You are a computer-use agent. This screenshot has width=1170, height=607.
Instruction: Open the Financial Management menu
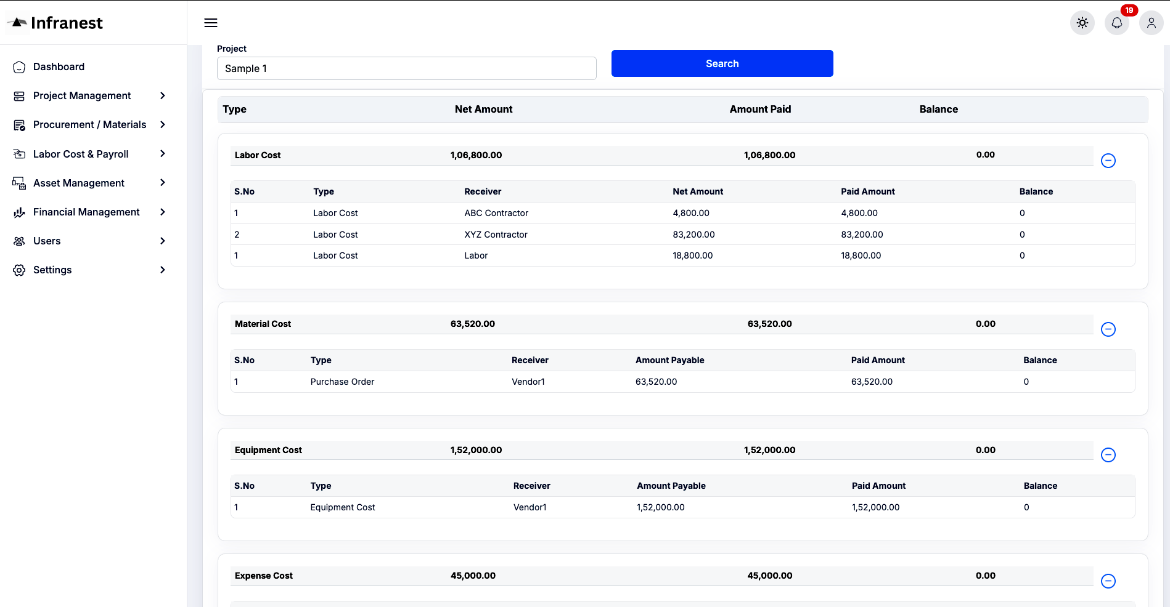coord(86,212)
